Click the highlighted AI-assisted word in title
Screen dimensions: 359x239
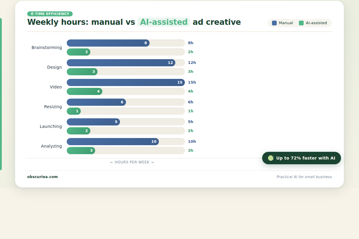click(x=164, y=22)
